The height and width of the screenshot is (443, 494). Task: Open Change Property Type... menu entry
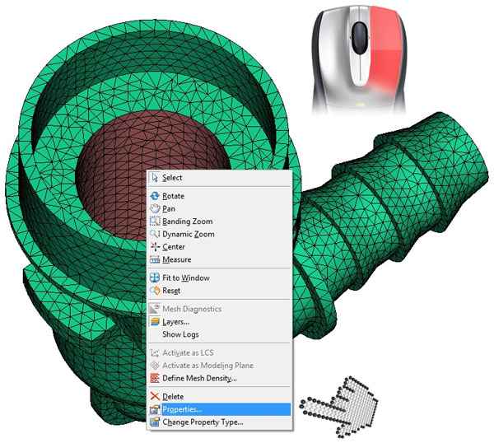[203, 422]
